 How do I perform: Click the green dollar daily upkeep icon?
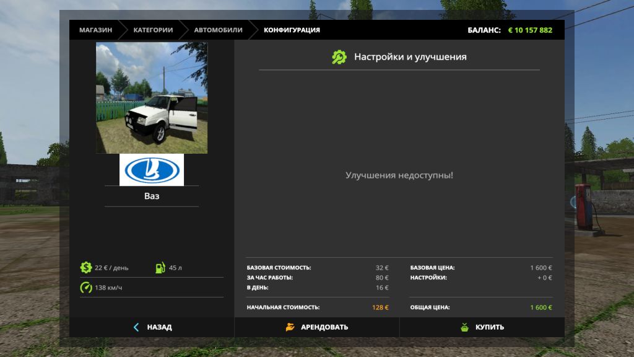tap(85, 268)
